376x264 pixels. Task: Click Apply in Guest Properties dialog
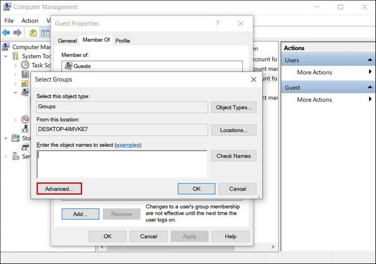(190, 236)
